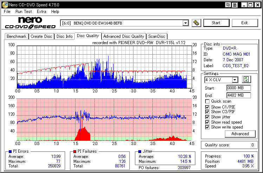This screenshot has height=173, width=263.
Task: Click the yellow drive options icon
Action: [196, 23]
